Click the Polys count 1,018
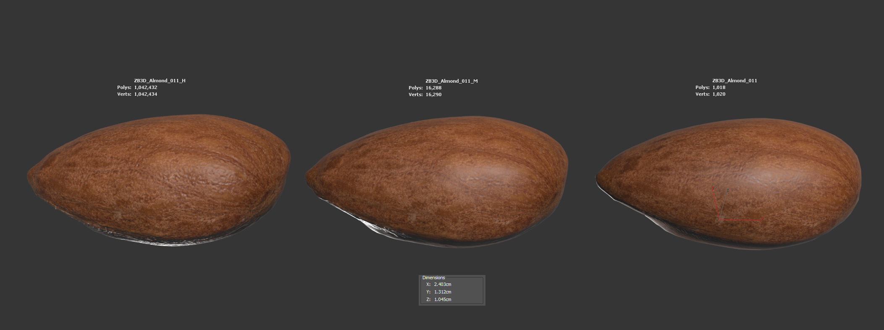Screen dimensions: 884x330 pos(719,87)
